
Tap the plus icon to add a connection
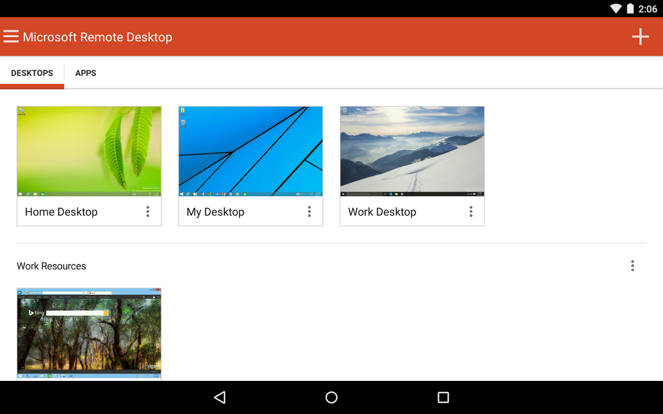640,37
